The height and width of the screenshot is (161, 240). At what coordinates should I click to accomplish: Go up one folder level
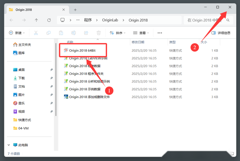point(36,20)
